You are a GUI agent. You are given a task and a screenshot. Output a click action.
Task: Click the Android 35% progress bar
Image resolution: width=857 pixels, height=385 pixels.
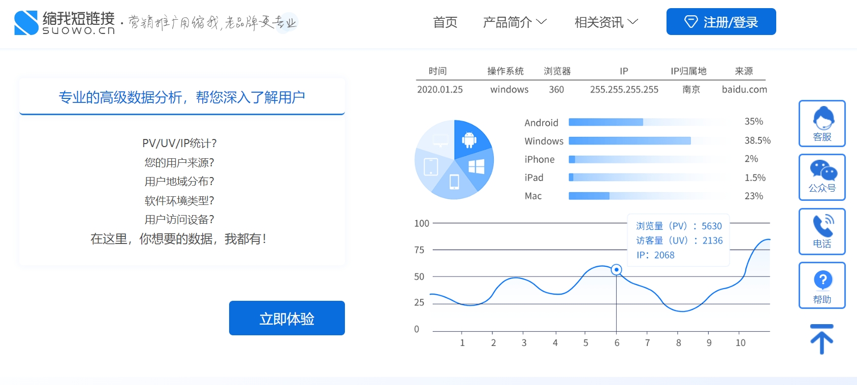[606, 122]
